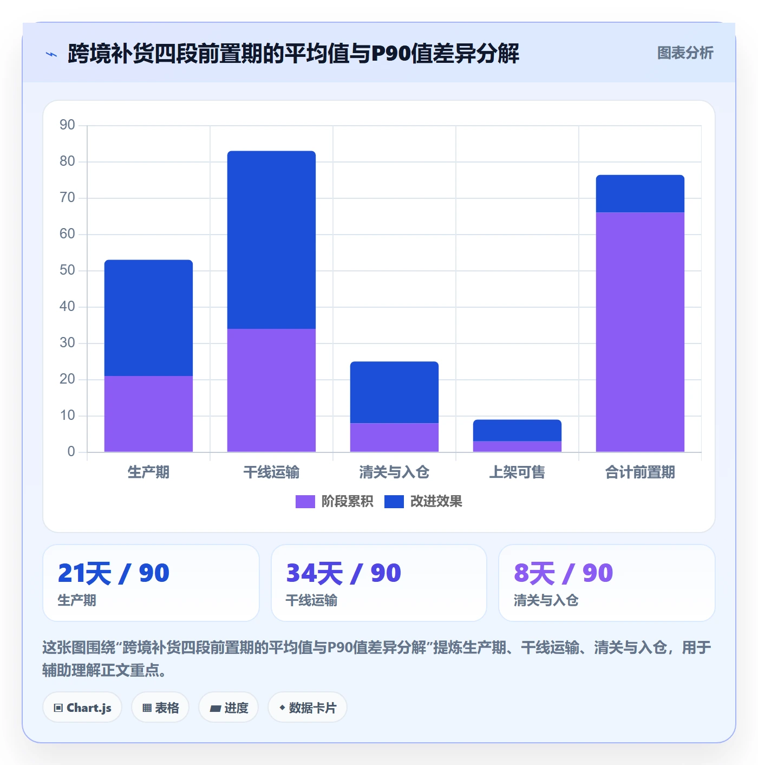The width and height of the screenshot is (758, 765).
Task: Open the 21天 / 90 生产期 card
Action: (x=151, y=583)
